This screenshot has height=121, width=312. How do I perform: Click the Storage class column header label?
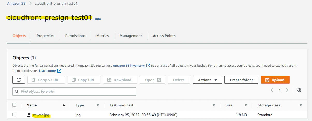pyautogui.click(x=269, y=105)
